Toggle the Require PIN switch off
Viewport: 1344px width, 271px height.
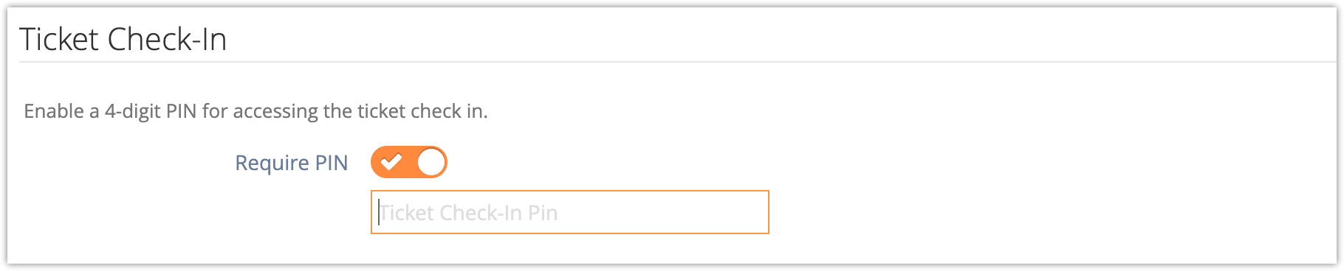point(409,162)
